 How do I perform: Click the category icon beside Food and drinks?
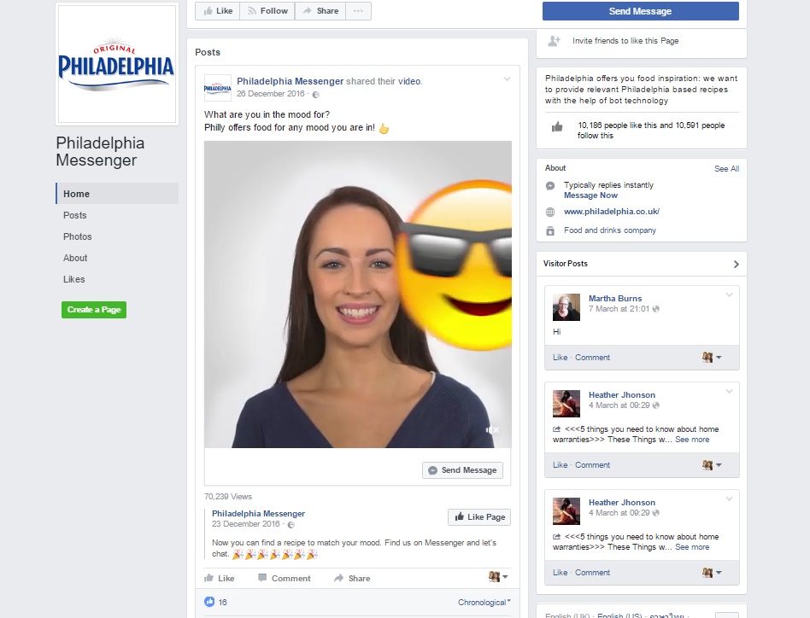550,231
